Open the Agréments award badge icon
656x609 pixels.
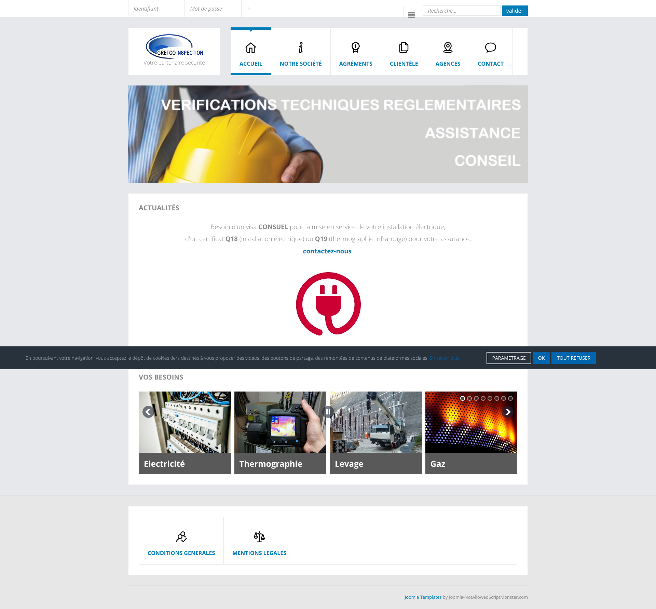356,48
